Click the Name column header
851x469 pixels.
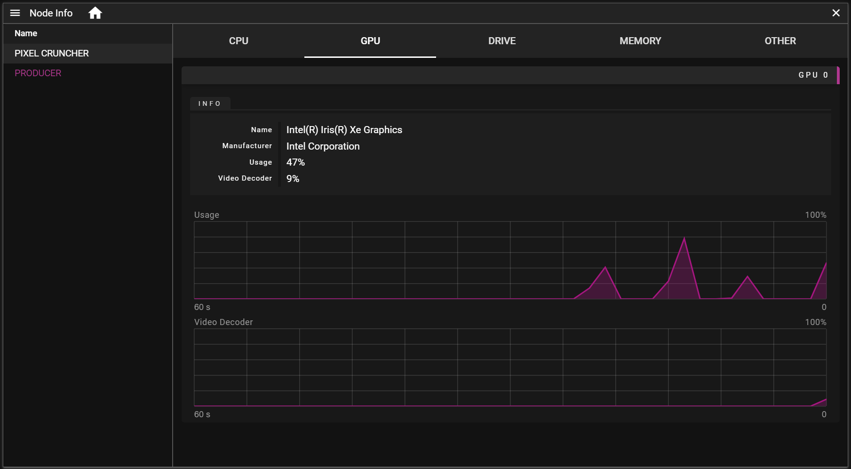(26, 33)
